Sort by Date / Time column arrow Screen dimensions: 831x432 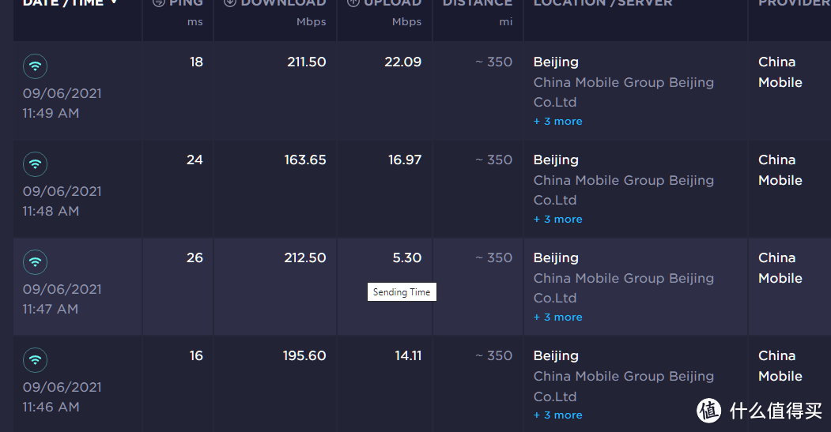coord(114,3)
